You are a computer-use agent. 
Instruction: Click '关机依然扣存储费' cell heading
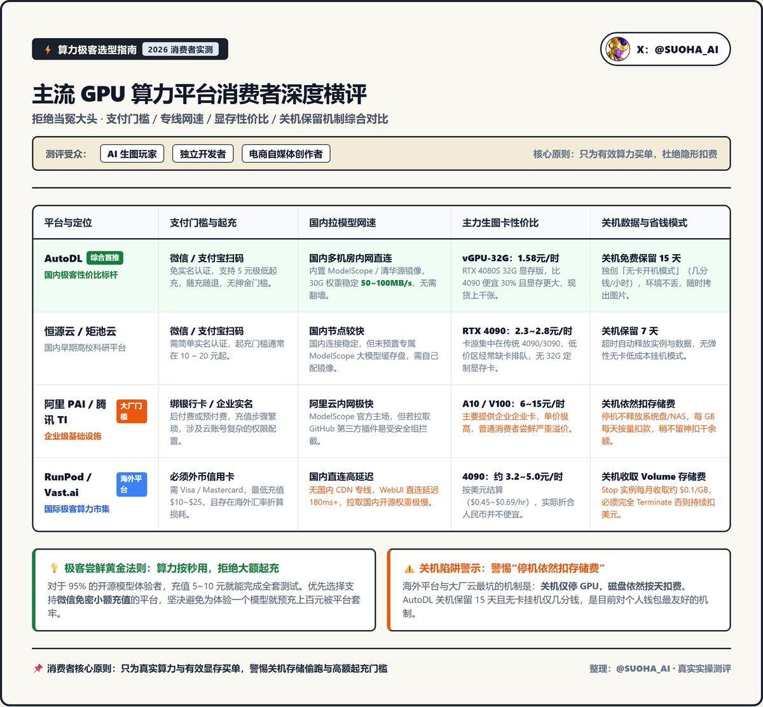tap(638, 403)
